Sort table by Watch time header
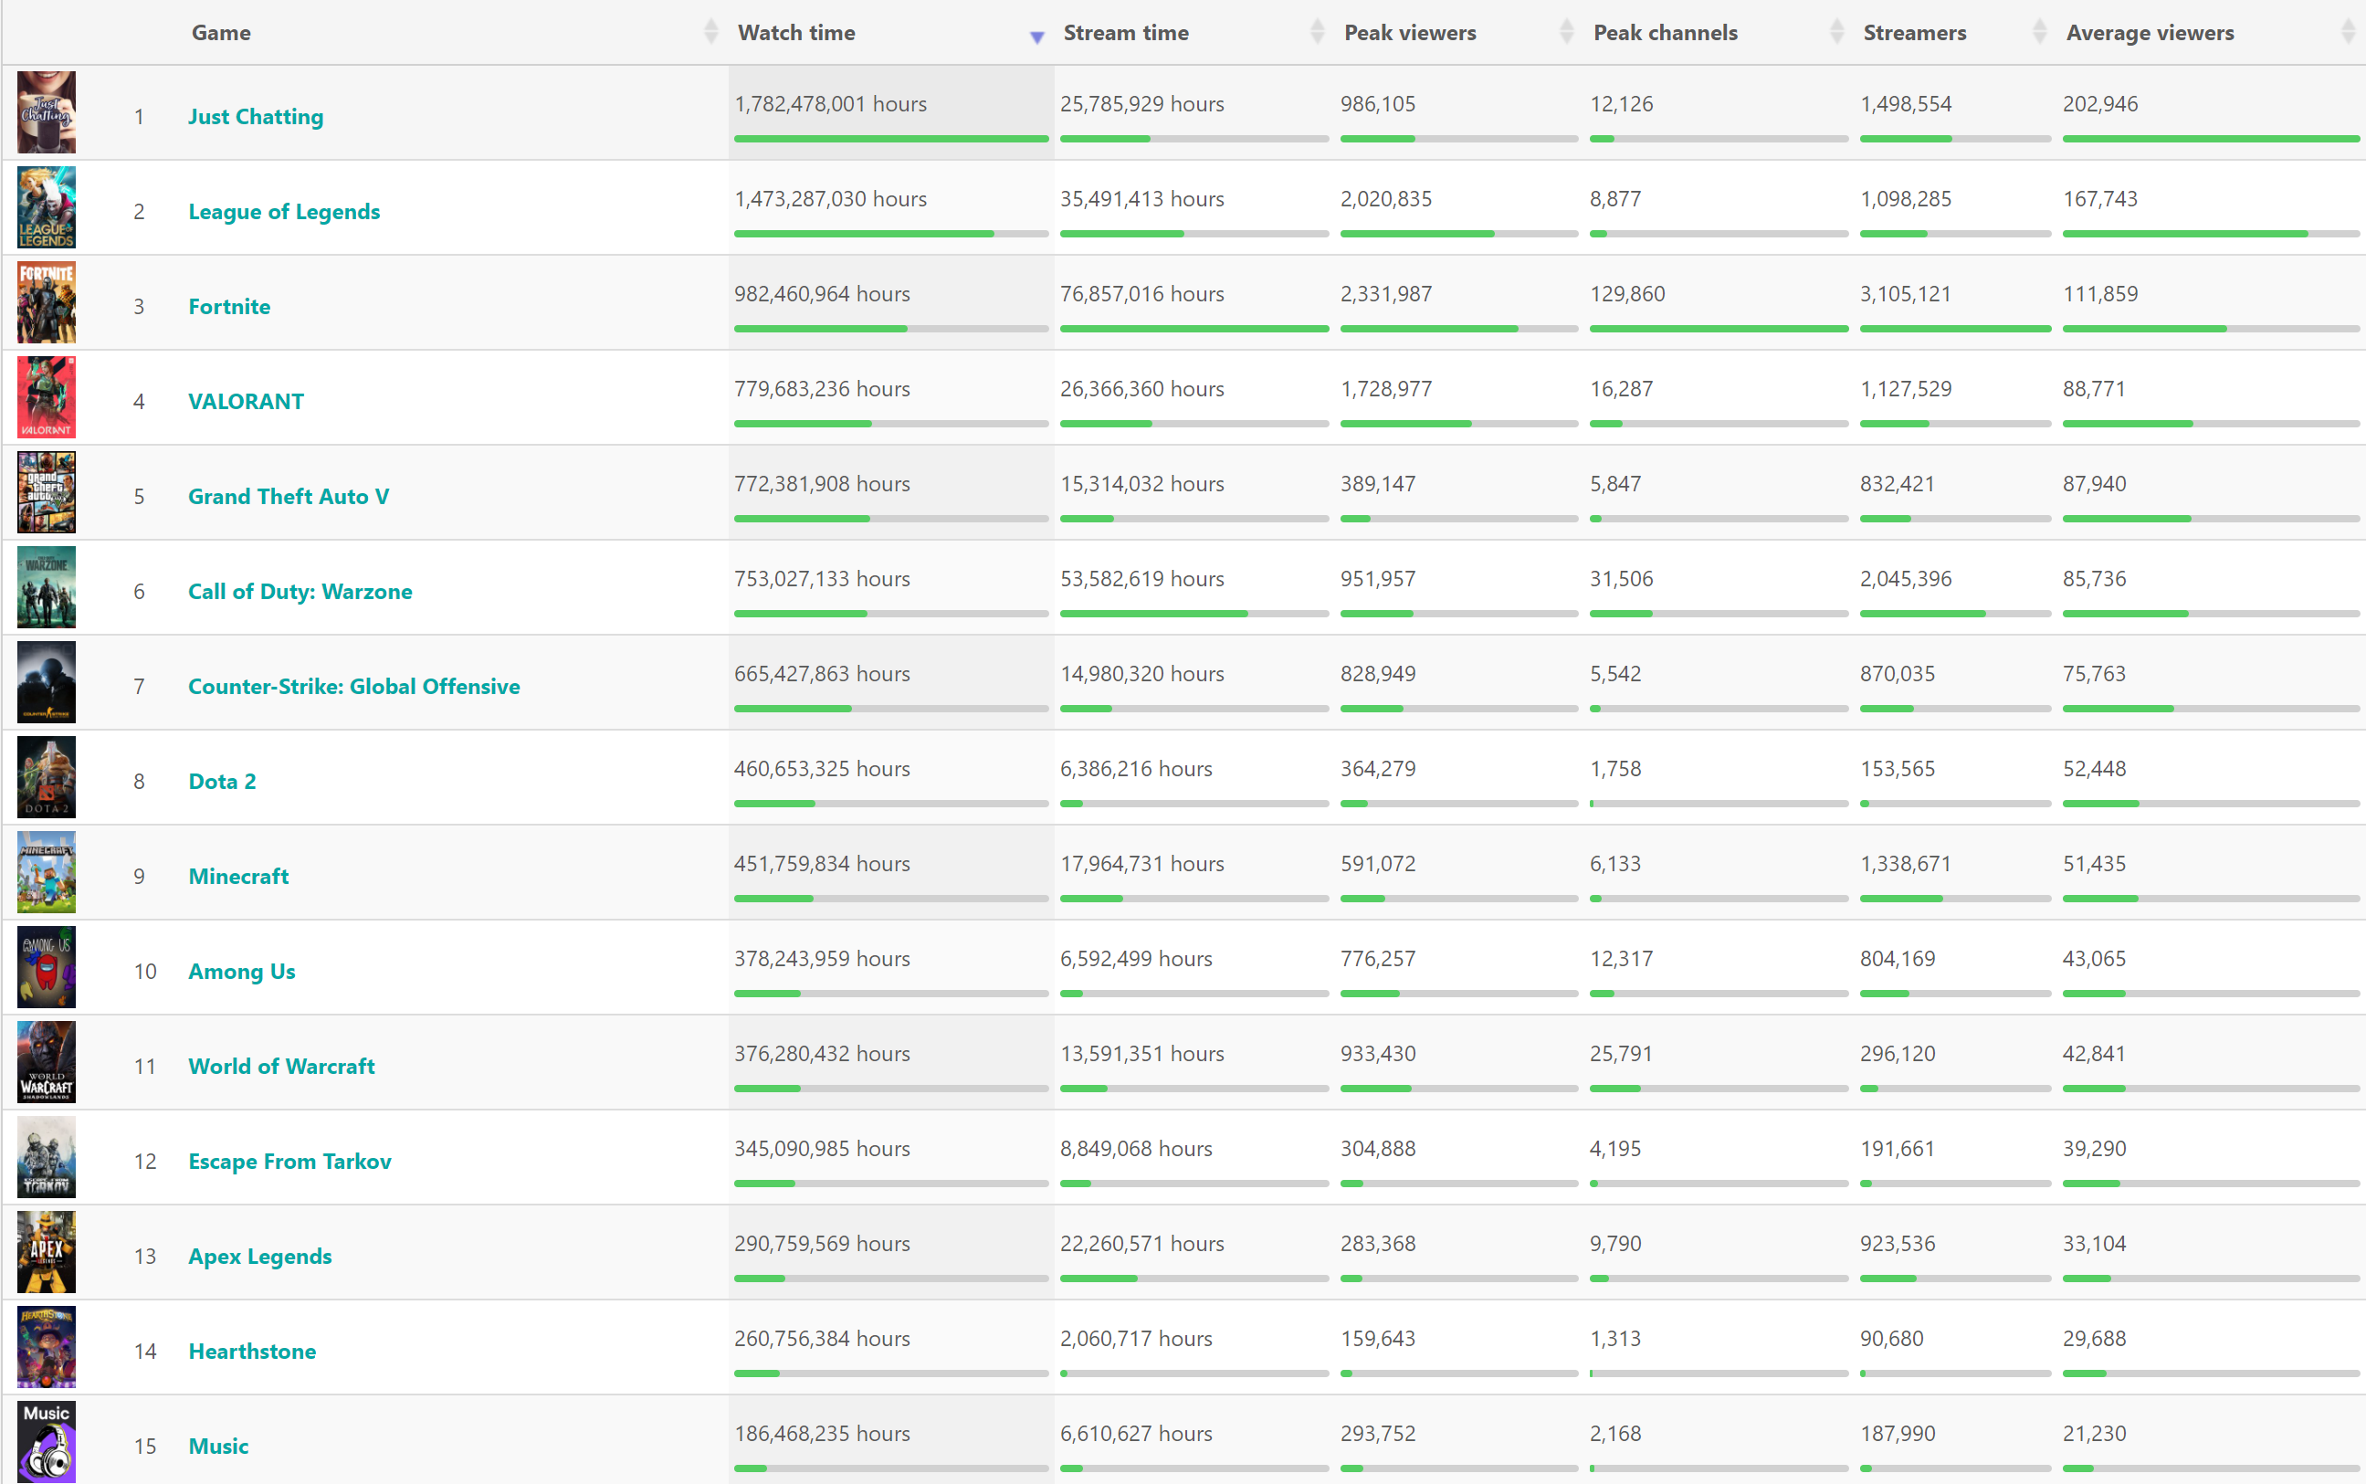This screenshot has height=1484, width=2366. pyautogui.click(x=796, y=32)
